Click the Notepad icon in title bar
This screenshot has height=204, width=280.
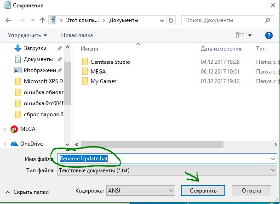(7, 5)
